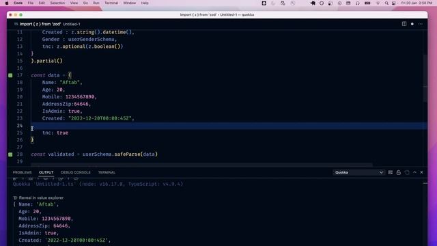The height and width of the screenshot is (246, 437).
Task: Click the battery icon in menu bar
Action: coord(367,3)
